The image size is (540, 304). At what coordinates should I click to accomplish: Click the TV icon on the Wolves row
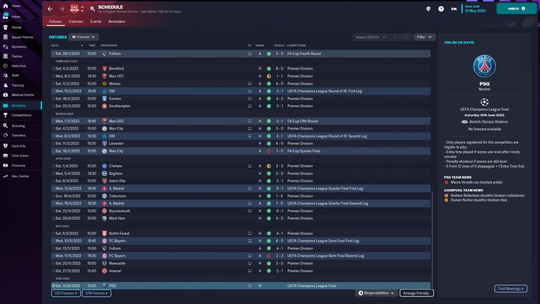250,84
